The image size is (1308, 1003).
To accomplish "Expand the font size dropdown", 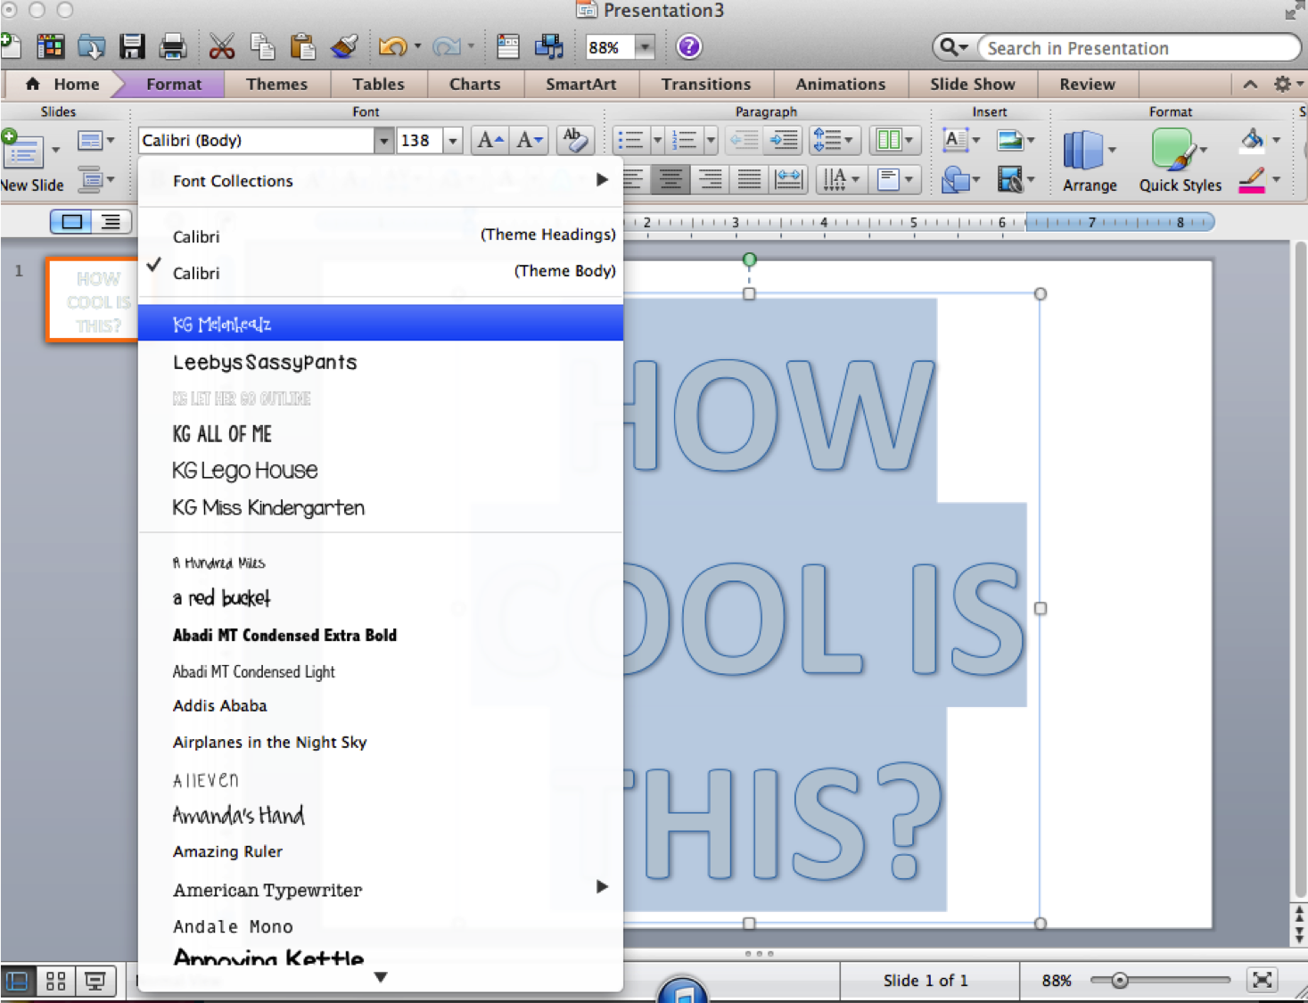I will click(453, 140).
